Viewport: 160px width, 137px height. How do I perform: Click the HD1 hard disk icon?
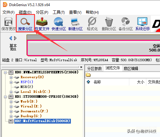point(11,97)
